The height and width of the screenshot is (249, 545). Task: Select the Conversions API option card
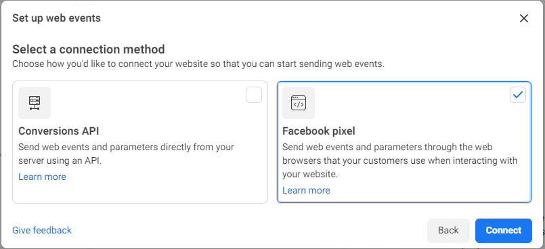[140, 142]
